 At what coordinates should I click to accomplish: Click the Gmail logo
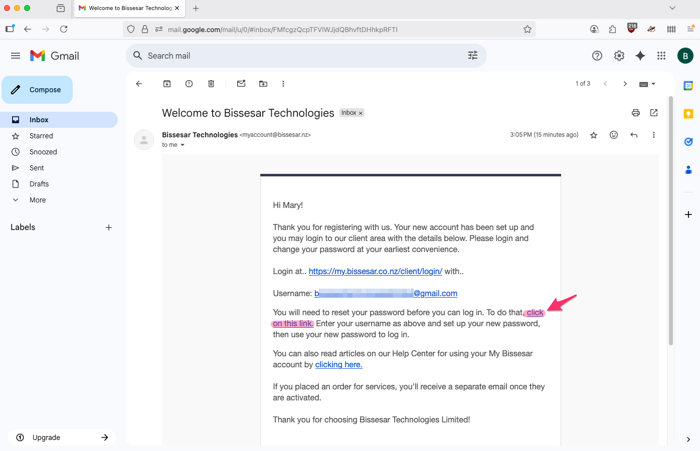(55, 56)
